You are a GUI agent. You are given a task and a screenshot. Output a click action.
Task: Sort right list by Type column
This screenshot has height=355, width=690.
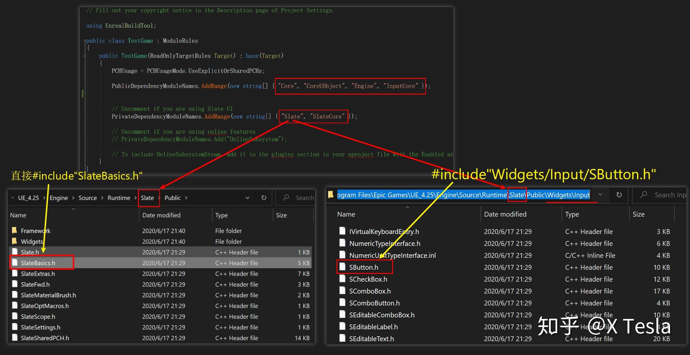click(572, 214)
